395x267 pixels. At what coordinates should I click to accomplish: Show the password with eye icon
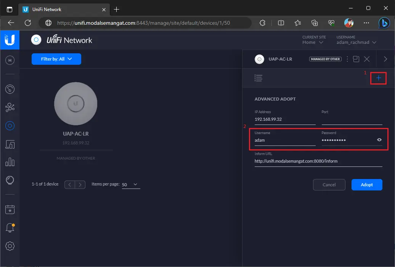point(379,140)
